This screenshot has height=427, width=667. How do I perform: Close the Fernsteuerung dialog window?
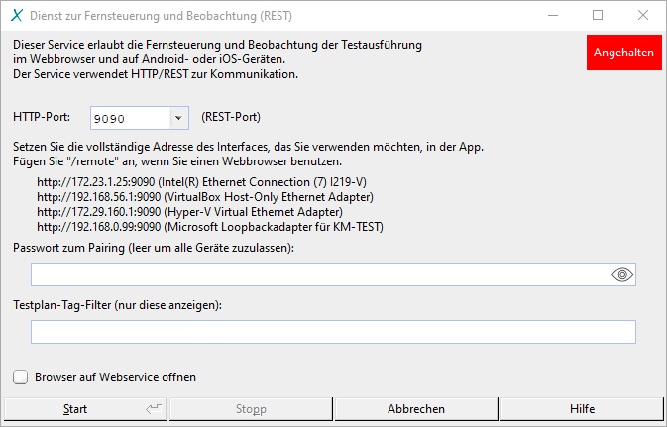(x=643, y=16)
